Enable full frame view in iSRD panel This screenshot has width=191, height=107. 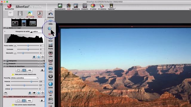pos(18,101)
